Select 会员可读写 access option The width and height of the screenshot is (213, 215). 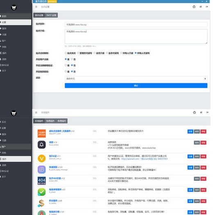(x=107, y=53)
